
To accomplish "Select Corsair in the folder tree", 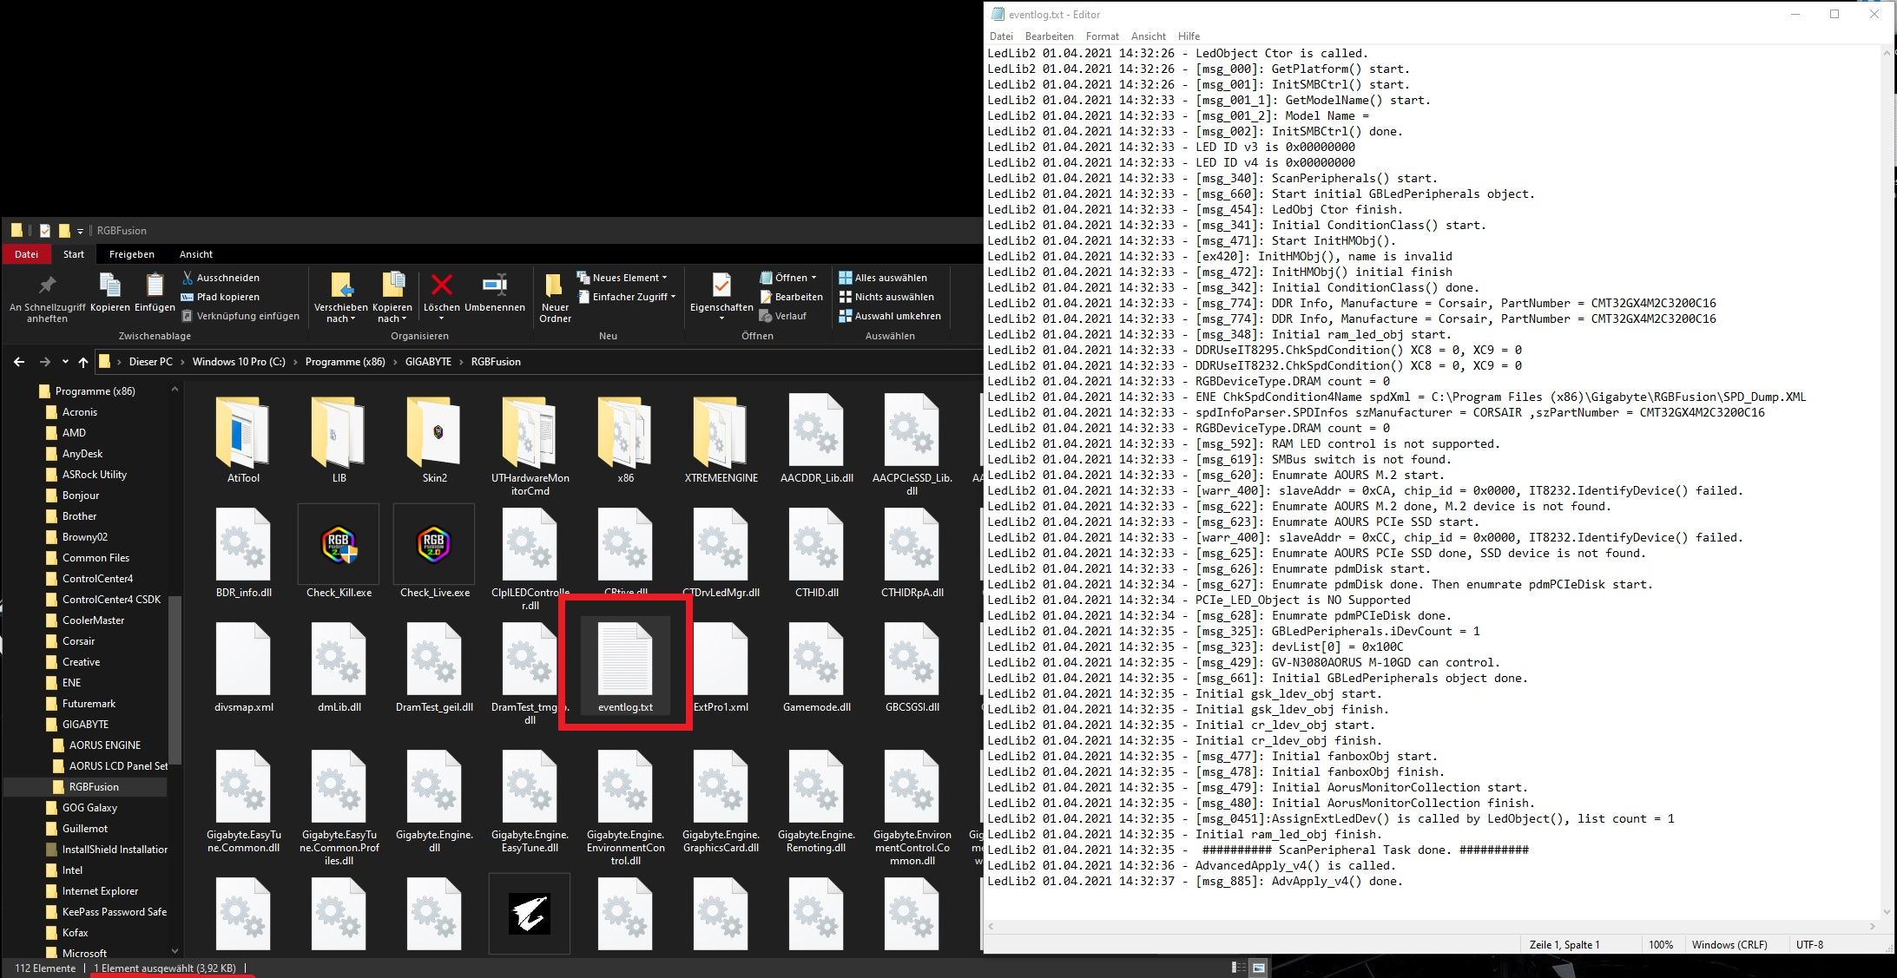I will (x=78, y=641).
